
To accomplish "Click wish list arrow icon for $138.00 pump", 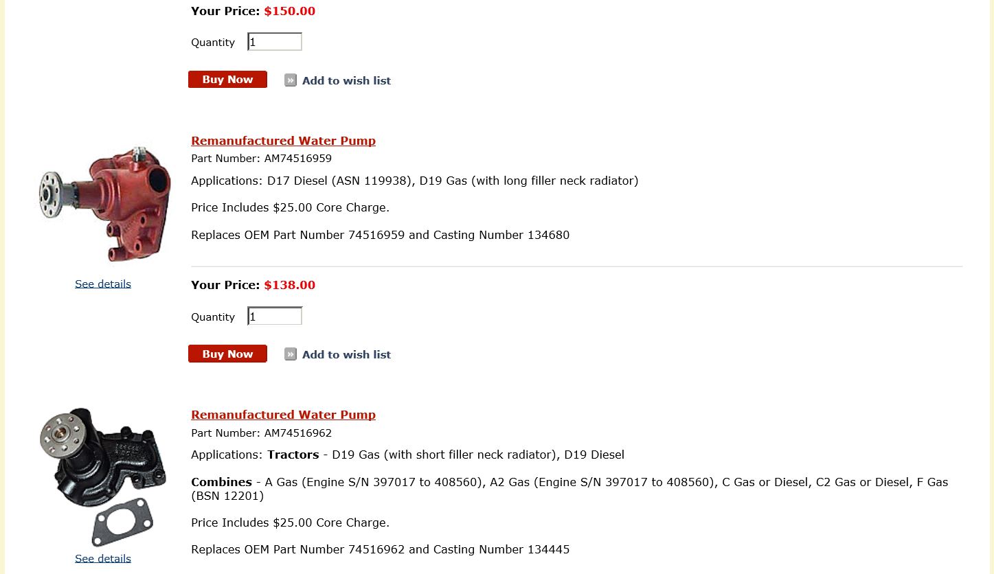I will click(291, 354).
